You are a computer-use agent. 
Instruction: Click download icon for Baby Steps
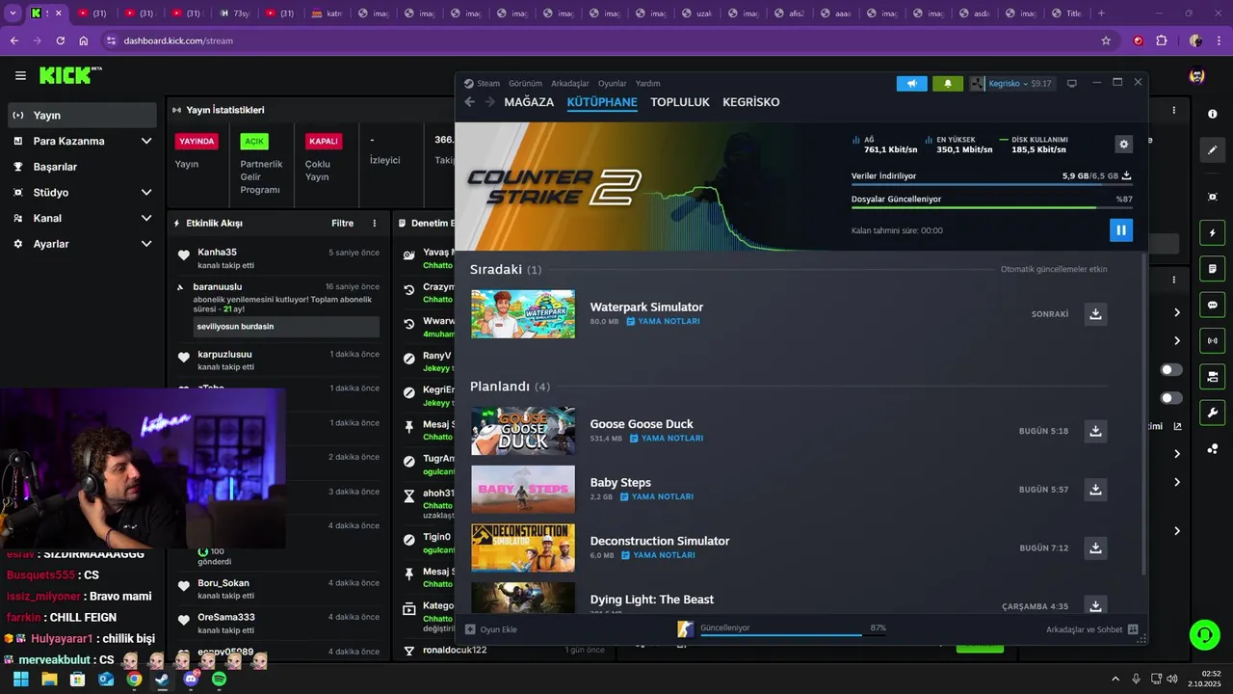[x=1095, y=490]
